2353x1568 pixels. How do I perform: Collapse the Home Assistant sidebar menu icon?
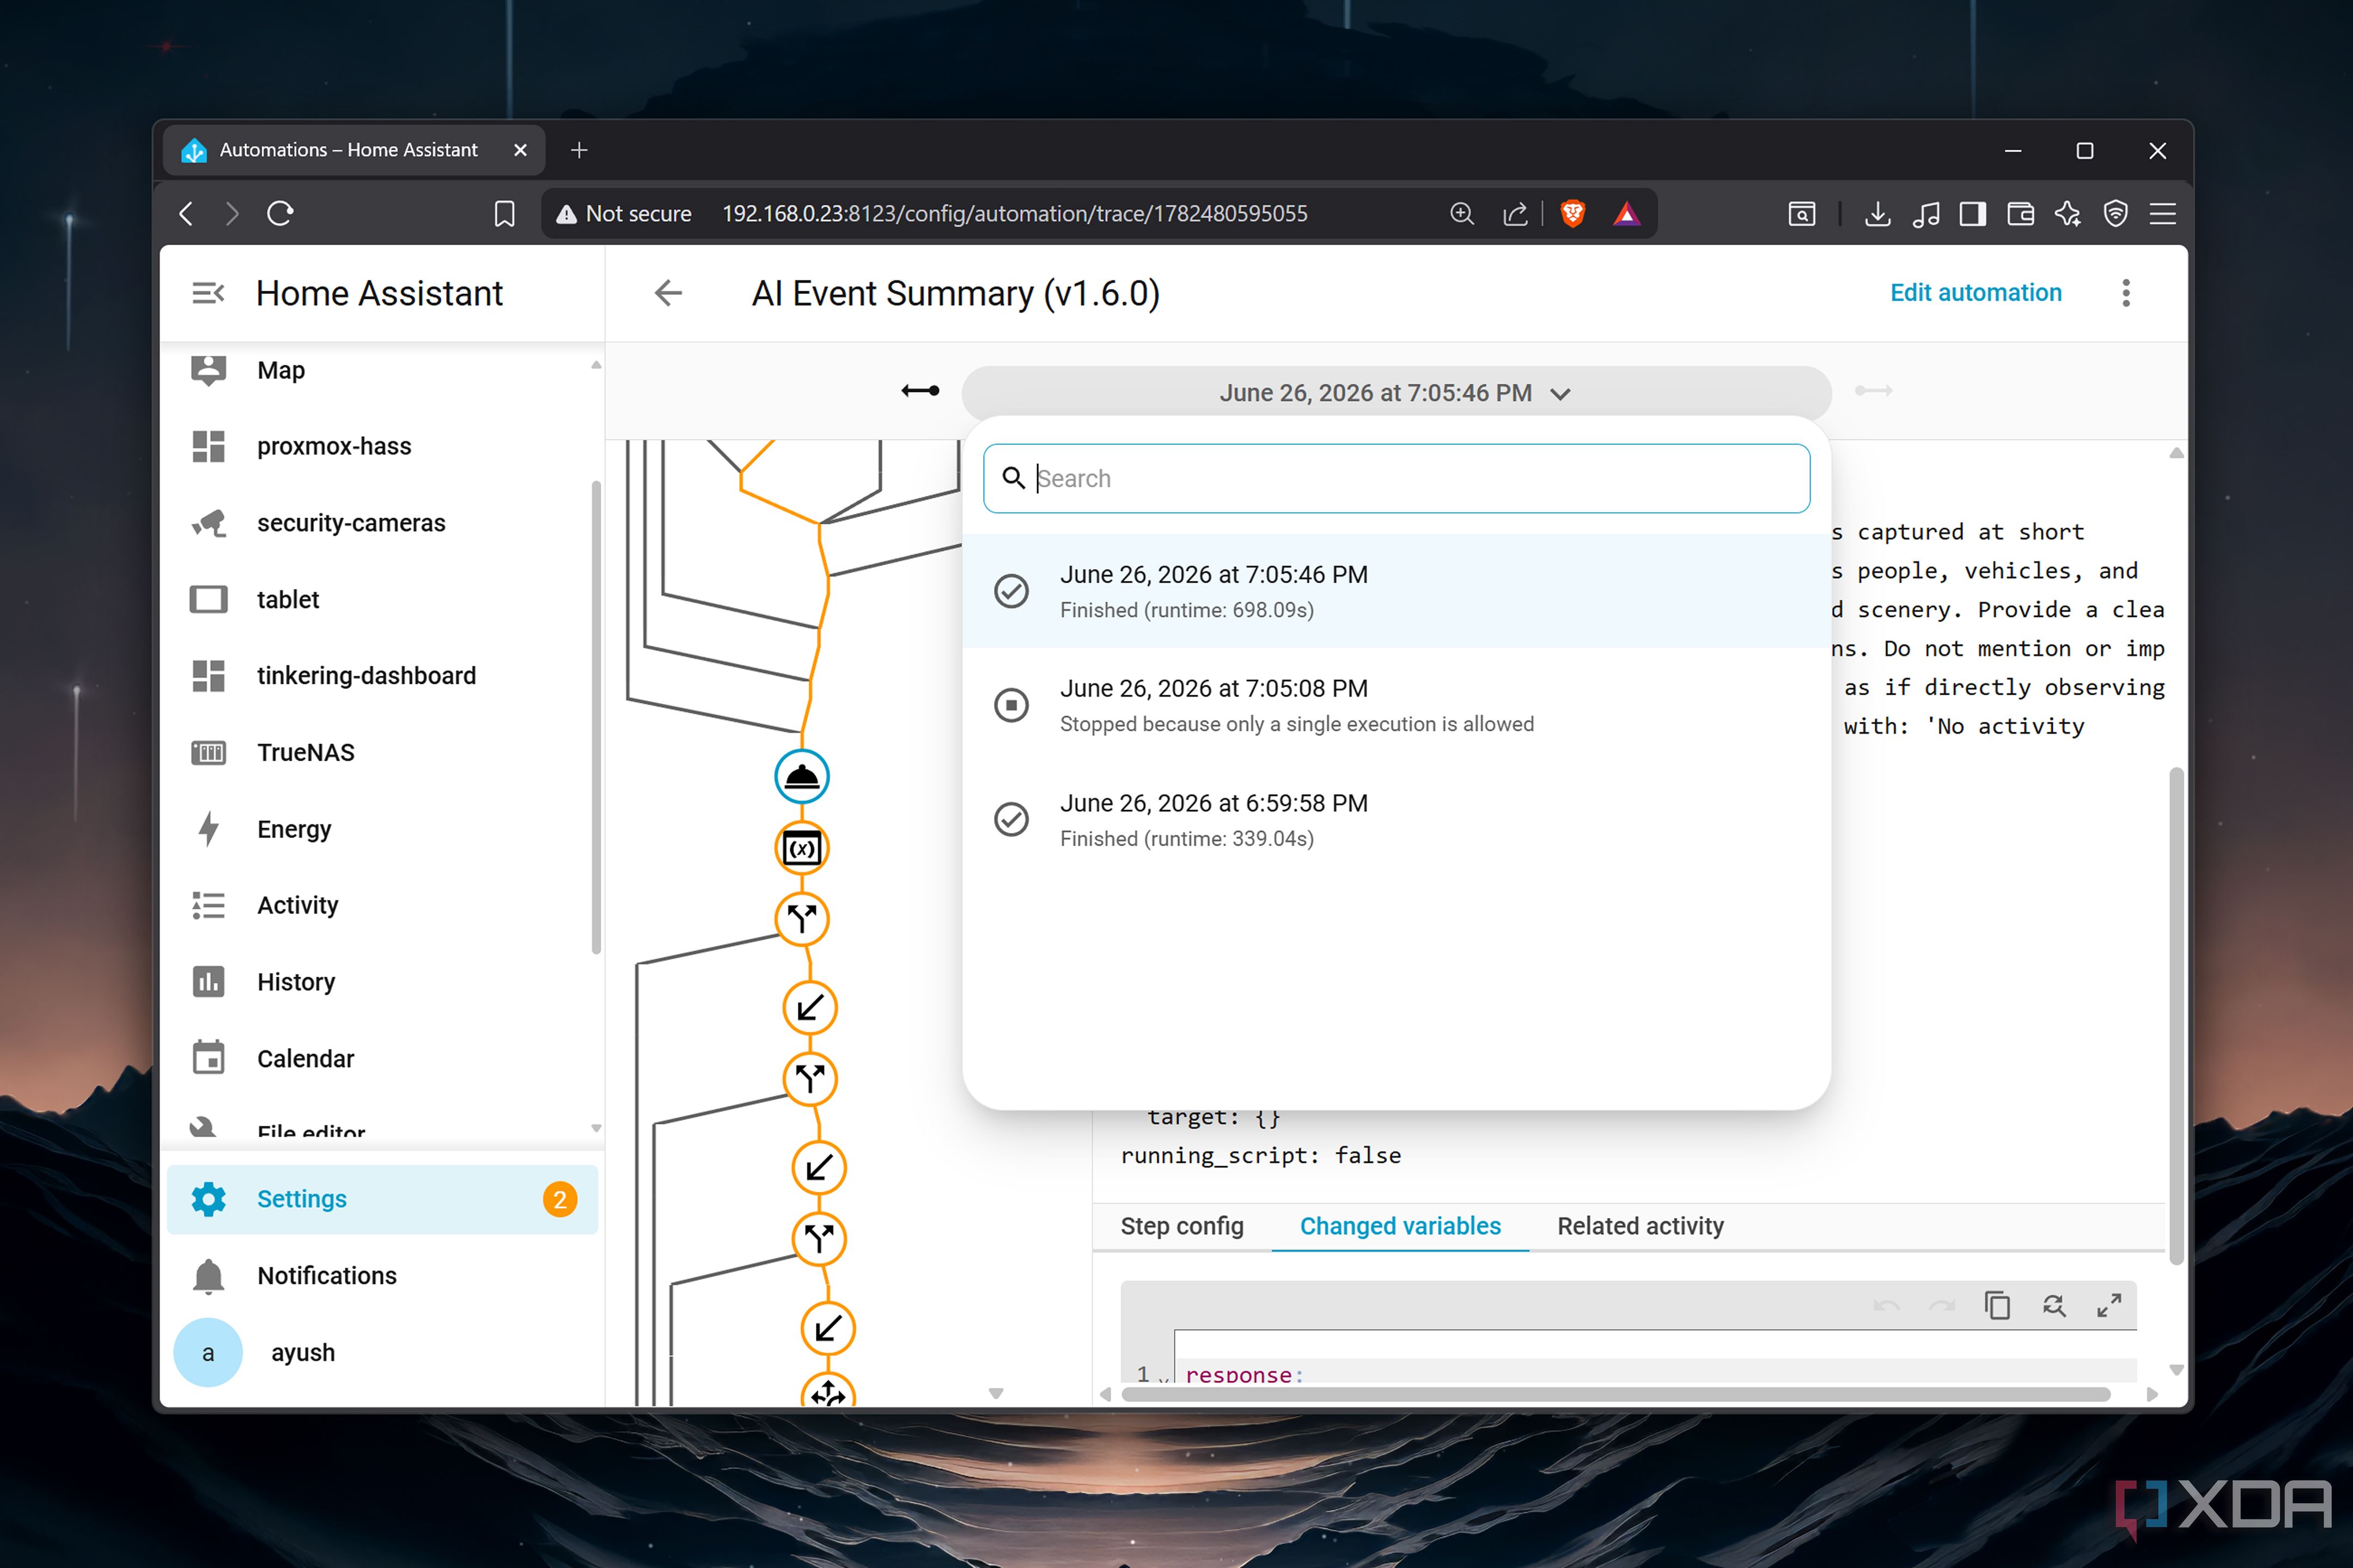pyautogui.click(x=208, y=293)
